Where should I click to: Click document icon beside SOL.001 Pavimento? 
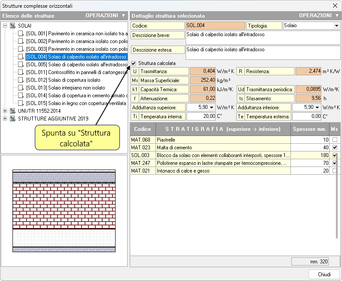coord(21,34)
